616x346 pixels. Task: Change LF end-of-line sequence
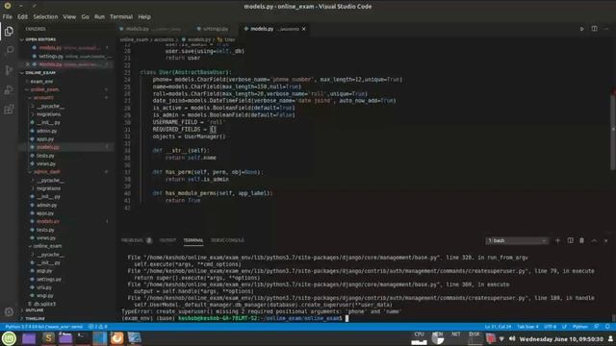tap(564, 327)
